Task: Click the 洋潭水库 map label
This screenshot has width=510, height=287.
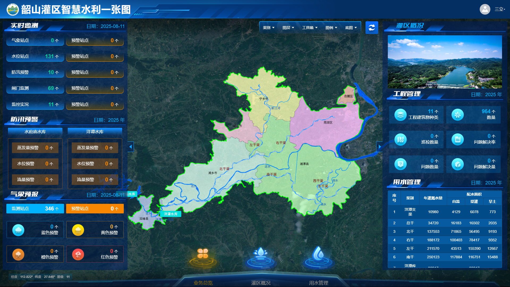Action: [171, 214]
